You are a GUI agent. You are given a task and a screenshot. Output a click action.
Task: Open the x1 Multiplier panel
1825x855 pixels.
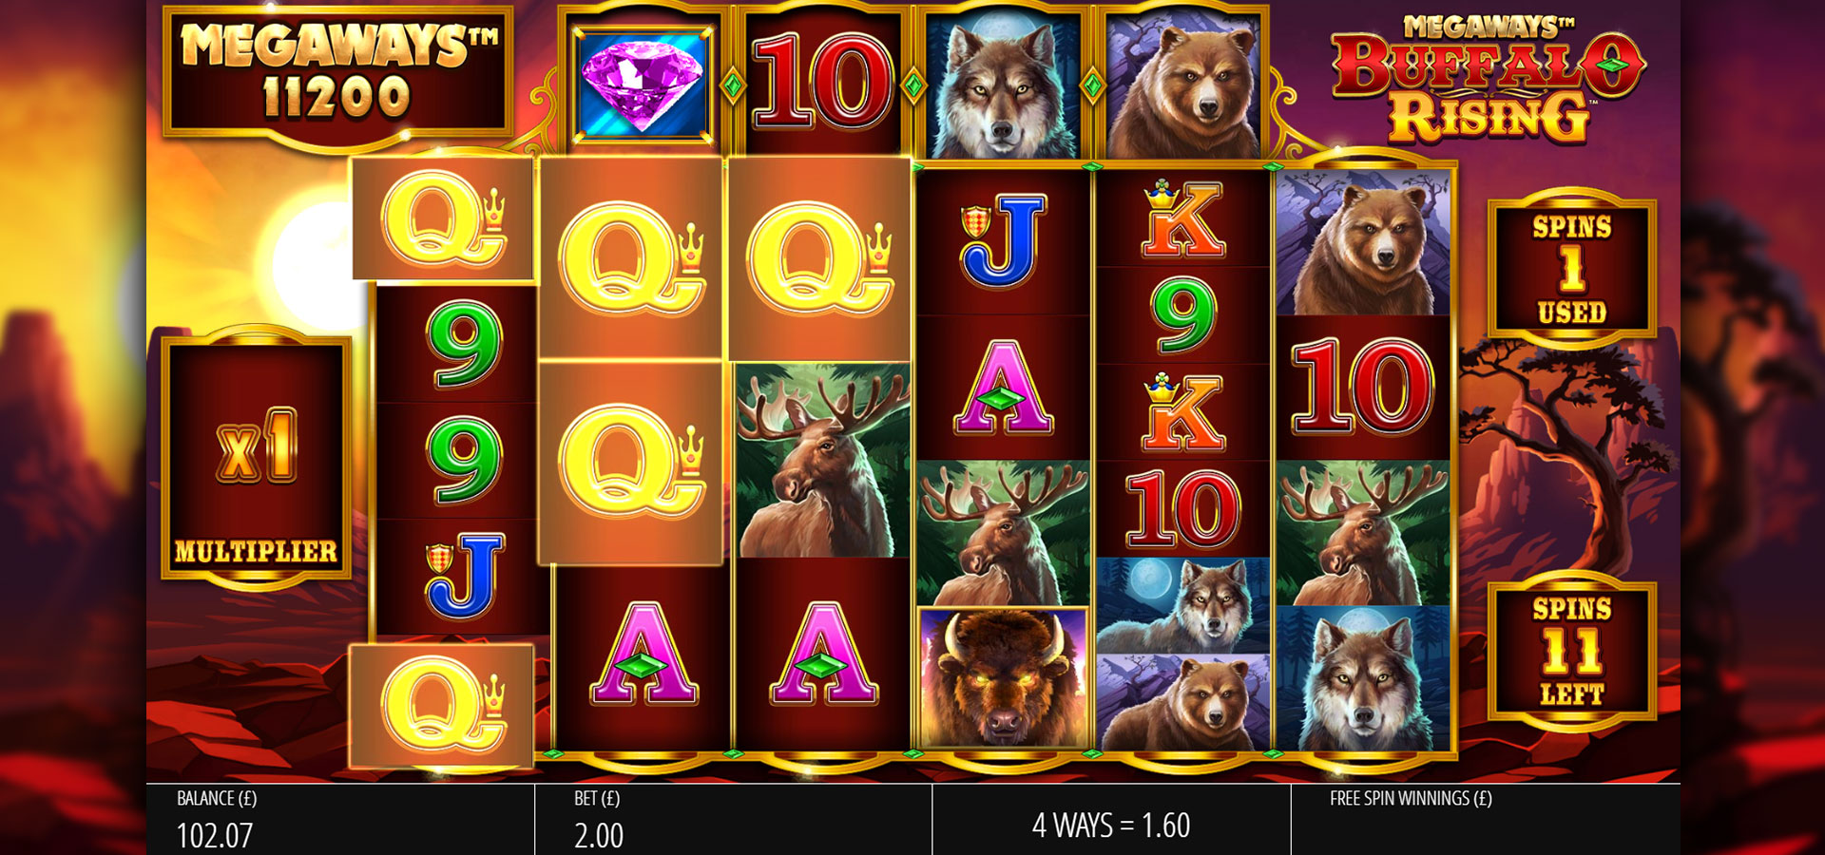click(x=257, y=457)
